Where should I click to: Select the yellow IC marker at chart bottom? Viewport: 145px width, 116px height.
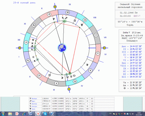tap(69, 89)
